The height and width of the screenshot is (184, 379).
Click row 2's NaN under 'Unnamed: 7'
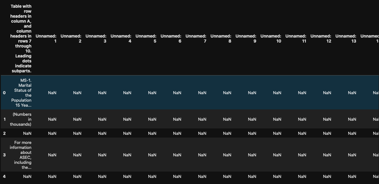pyautogui.click(x=202, y=133)
